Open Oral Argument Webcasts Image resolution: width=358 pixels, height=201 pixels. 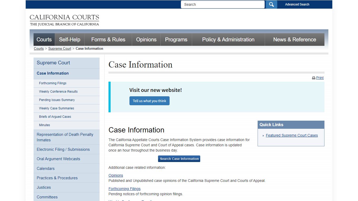pos(67,159)
